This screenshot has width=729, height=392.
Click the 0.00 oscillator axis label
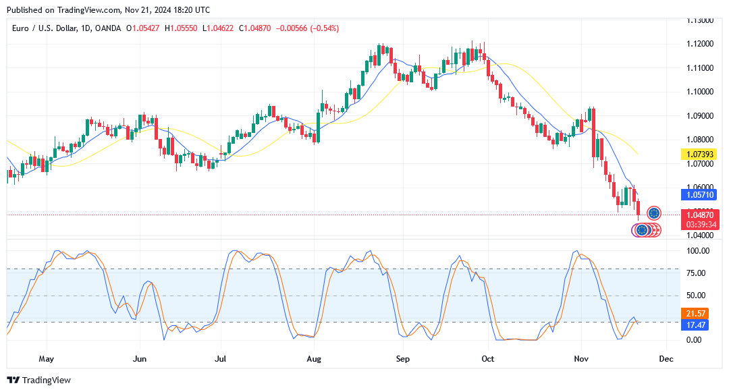[694, 340]
